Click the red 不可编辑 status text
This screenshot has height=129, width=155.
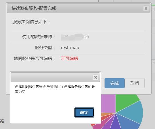[69, 58]
